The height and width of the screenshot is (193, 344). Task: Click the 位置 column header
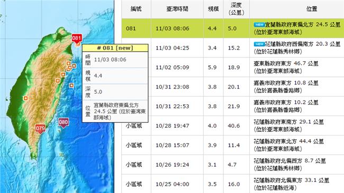(x=312, y=9)
